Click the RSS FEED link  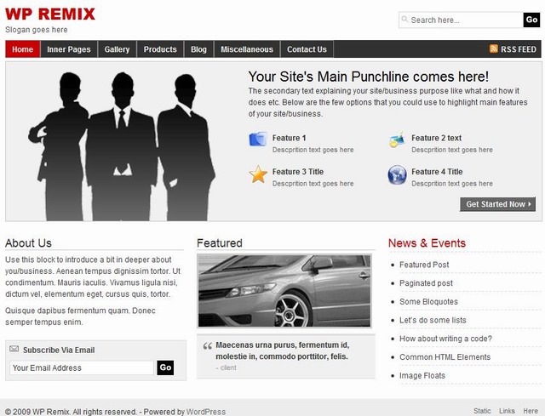pyautogui.click(x=519, y=49)
